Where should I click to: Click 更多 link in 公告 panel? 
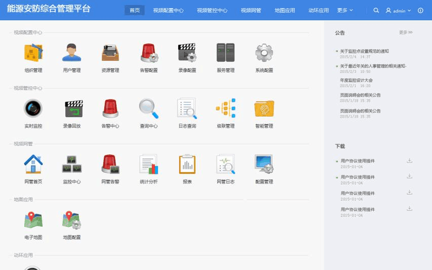click(x=406, y=32)
